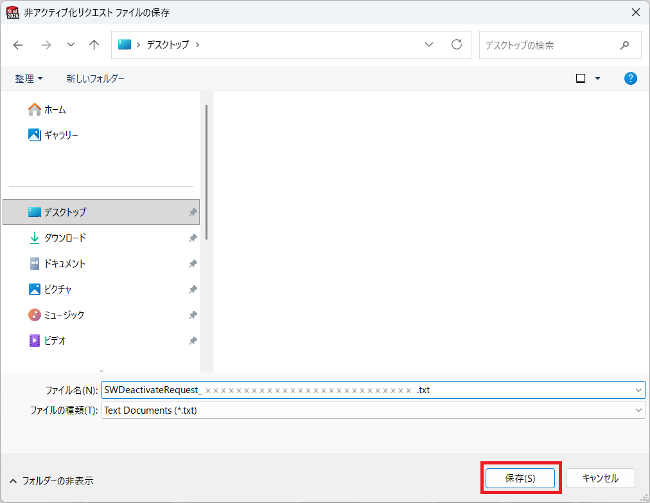This screenshot has width=650, height=503.
Task: Click the back navigation arrow
Action: click(18, 45)
